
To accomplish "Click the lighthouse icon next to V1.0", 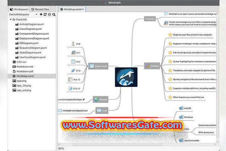I will click(x=73, y=44).
